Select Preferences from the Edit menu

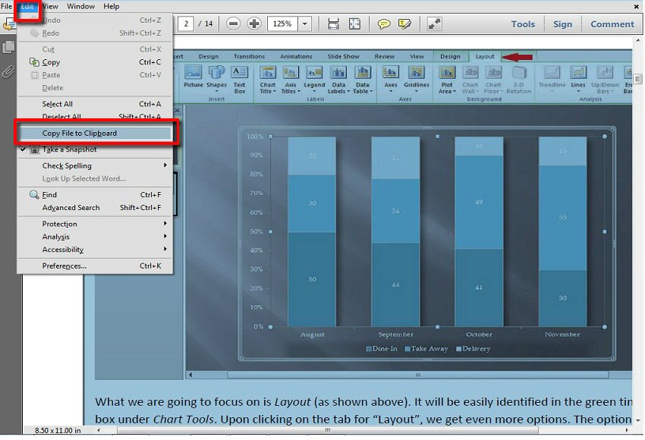click(64, 266)
